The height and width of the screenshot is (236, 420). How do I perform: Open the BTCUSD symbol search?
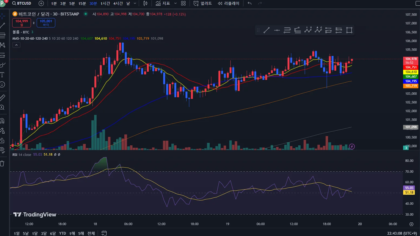[22, 3]
